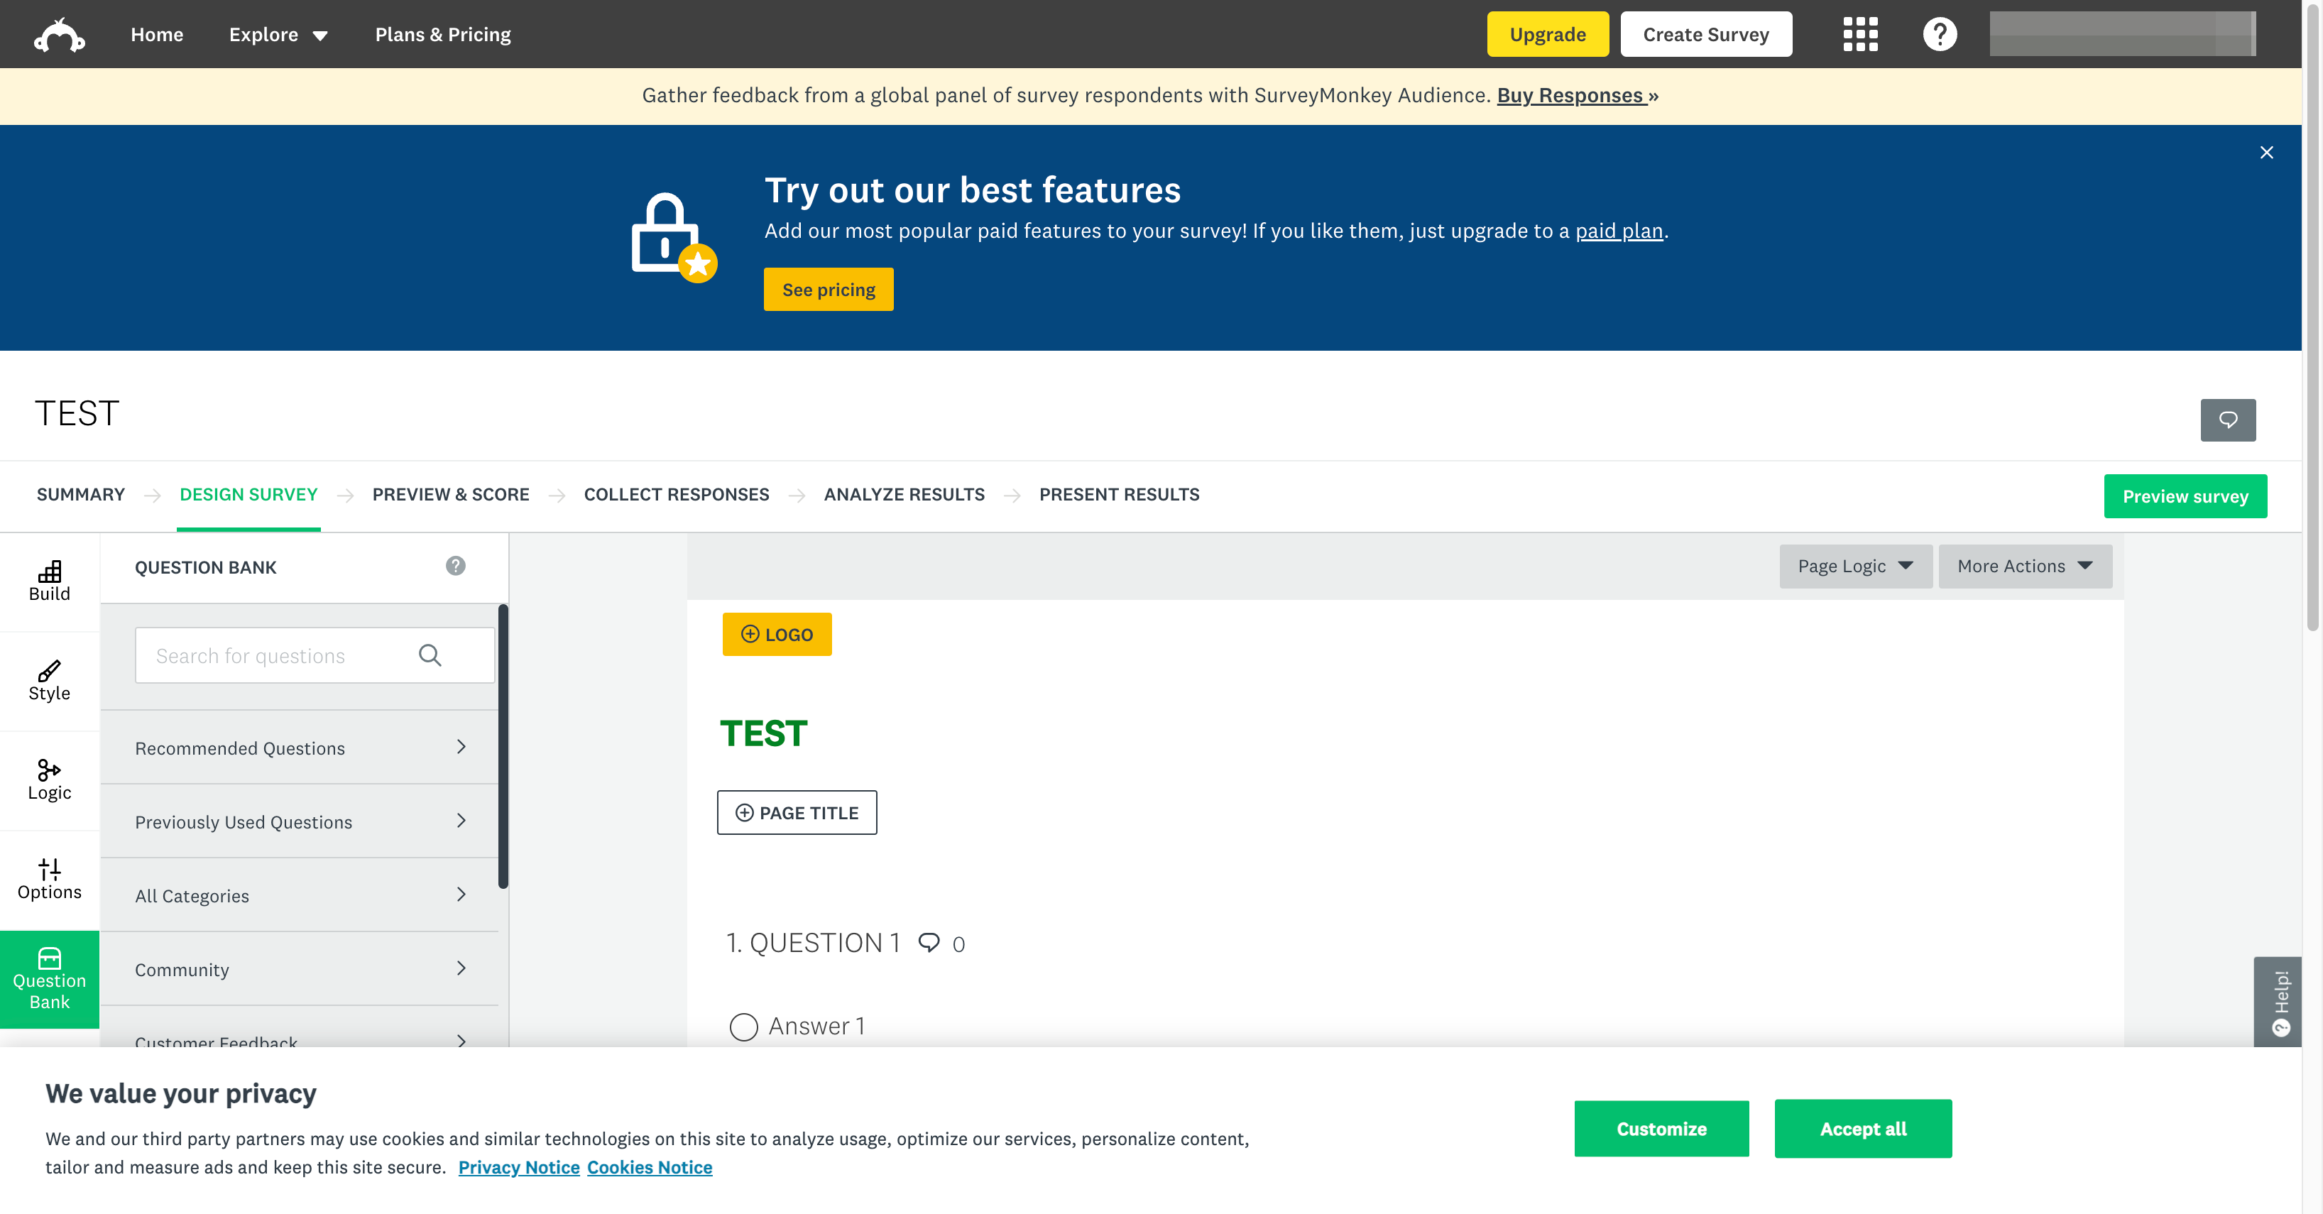
Task: Click the SurveyMonkey logo icon
Action: click(60, 34)
